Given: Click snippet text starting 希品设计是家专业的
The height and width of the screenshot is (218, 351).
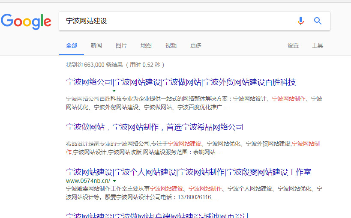Looking at the screenshot, I should (x=193, y=148).
